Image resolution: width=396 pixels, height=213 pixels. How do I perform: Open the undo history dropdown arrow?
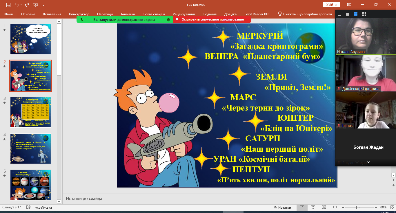pyautogui.click(x=21, y=5)
